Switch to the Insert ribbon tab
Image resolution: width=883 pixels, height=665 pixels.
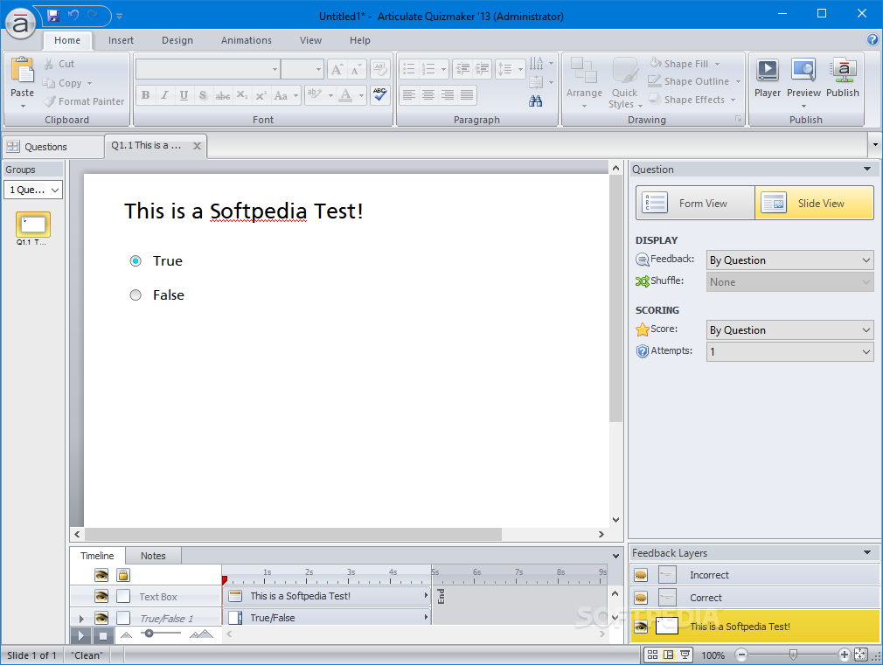coord(121,40)
